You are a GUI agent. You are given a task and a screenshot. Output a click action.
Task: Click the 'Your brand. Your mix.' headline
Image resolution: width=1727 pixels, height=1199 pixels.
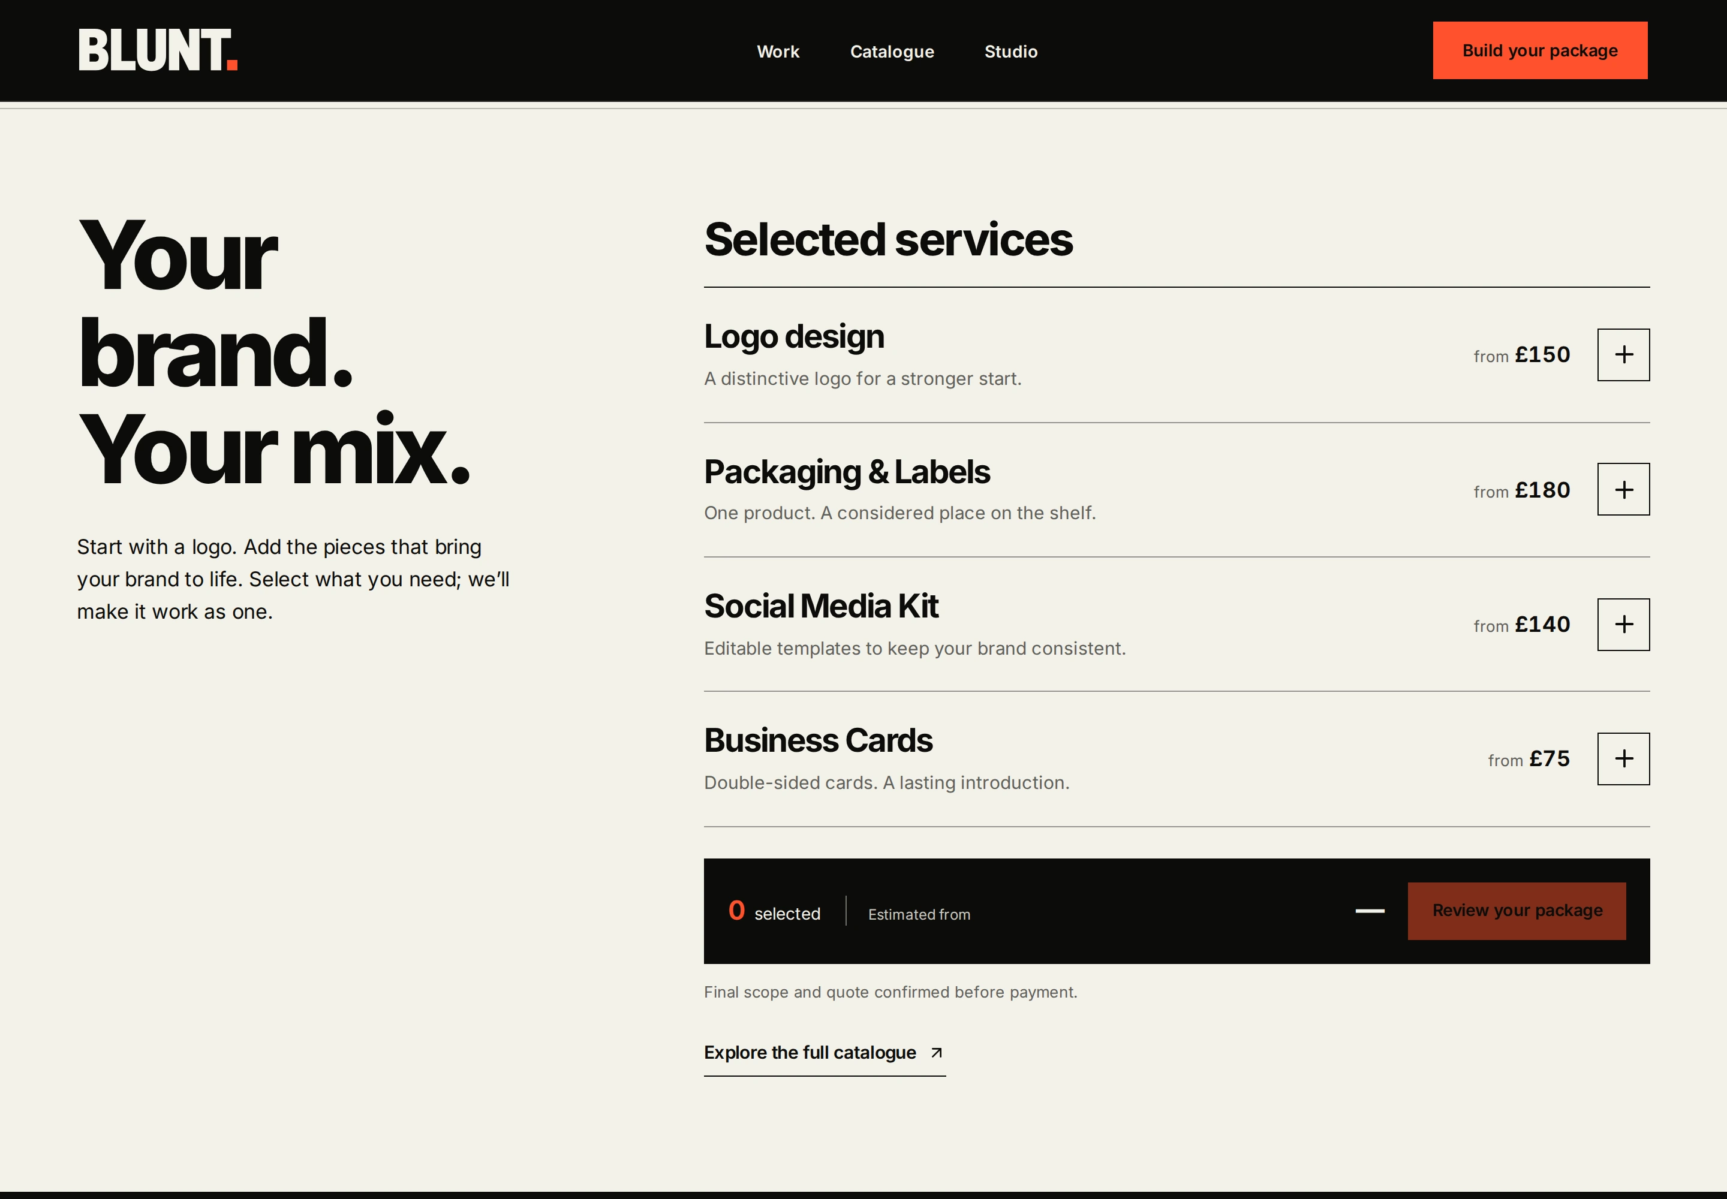(274, 351)
